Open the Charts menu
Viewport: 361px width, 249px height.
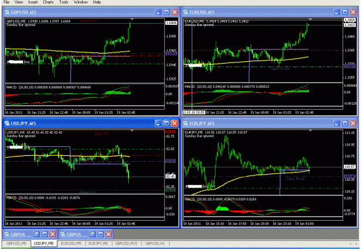[x=49, y=2]
